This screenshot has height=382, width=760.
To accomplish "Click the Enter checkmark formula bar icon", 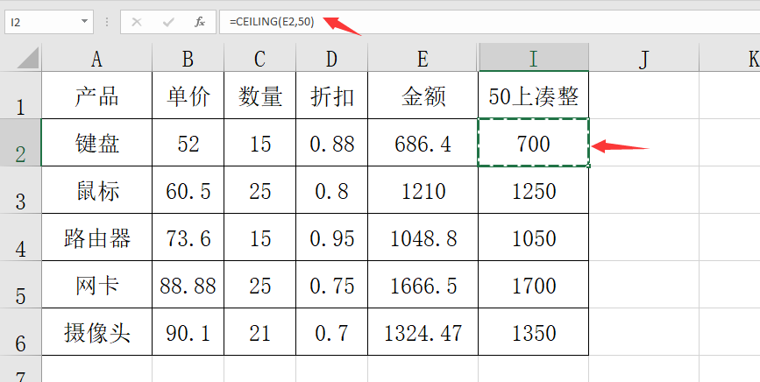I will point(168,21).
